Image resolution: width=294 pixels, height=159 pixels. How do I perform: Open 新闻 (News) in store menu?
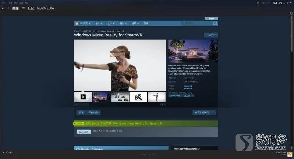coord(146,24)
